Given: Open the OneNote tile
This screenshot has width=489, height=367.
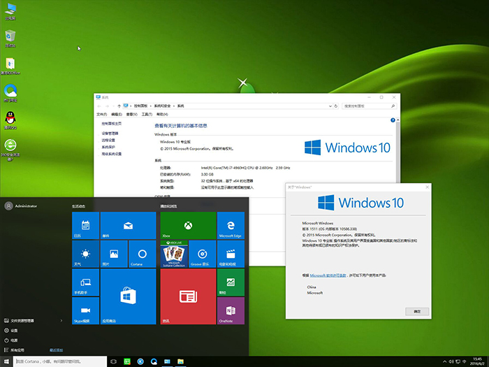Looking at the screenshot, I should pyautogui.click(x=230, y=311).
